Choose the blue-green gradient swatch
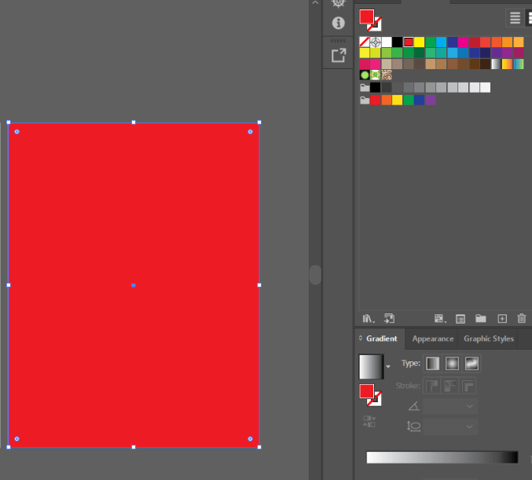532x480 pixels. (519, 64)
